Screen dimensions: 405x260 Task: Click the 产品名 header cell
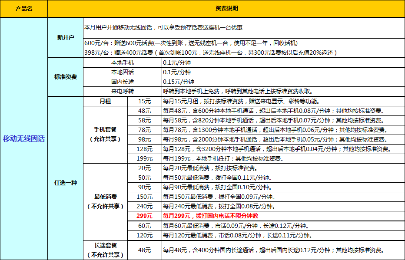coord(24,9)
